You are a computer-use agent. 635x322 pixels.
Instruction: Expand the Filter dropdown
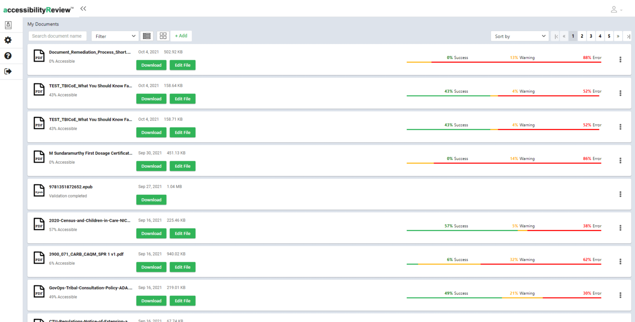pos(115,36)
